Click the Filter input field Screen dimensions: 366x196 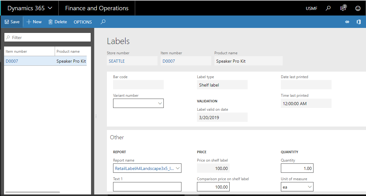point(50,38)
